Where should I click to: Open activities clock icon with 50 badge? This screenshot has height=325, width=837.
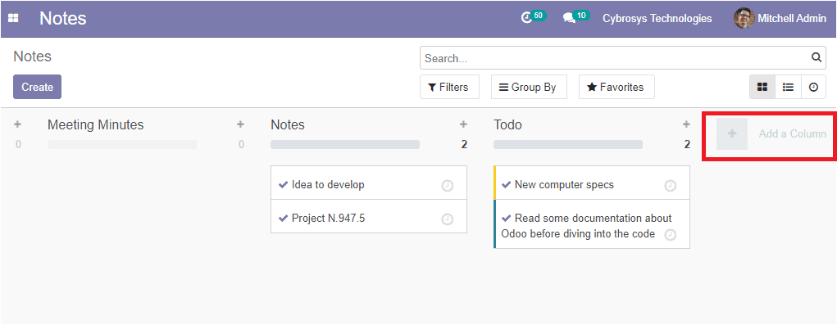pos(532,17)
